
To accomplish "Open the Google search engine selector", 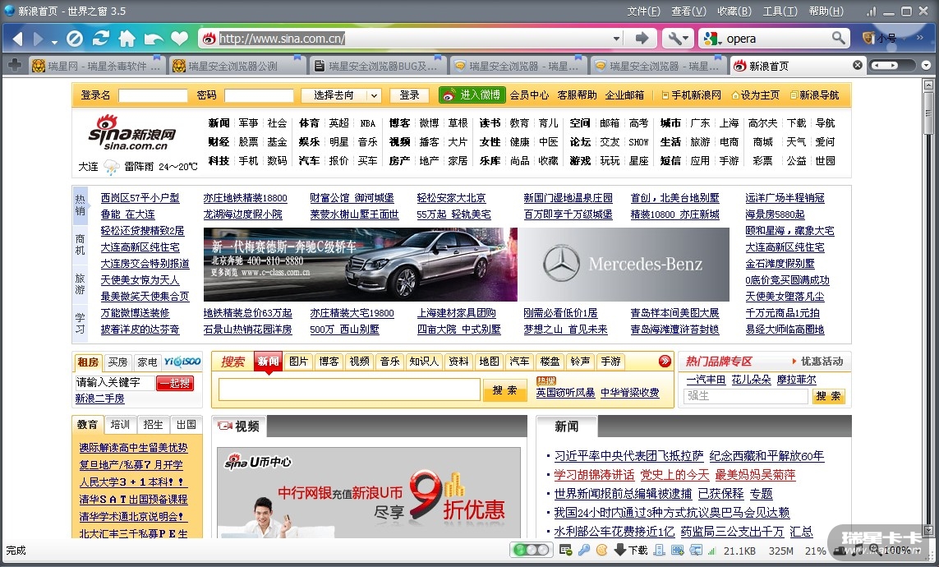I will (712, 39).
